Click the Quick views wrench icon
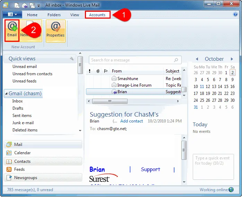Viewport: 242px width, 197px height. (x=72, y=59)
